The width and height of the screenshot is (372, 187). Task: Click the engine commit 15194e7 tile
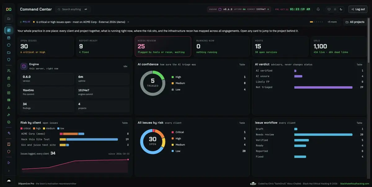[103, 92]
